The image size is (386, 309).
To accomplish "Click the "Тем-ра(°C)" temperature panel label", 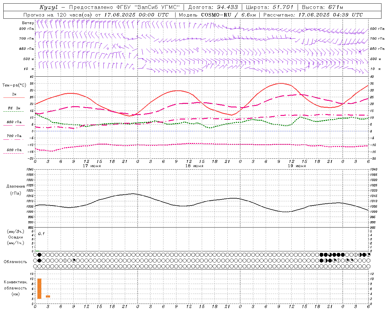I will click(14, 85).
